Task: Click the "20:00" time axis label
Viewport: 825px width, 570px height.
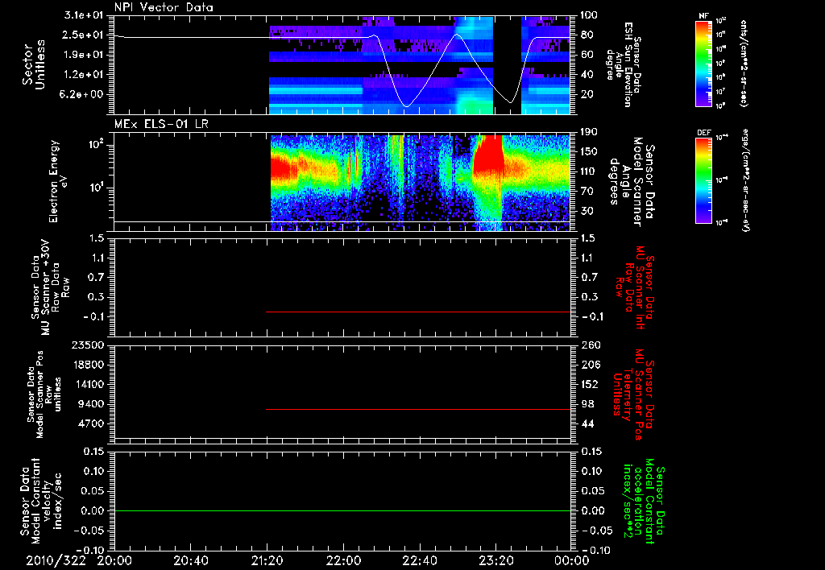Action: tap(114, 560)
